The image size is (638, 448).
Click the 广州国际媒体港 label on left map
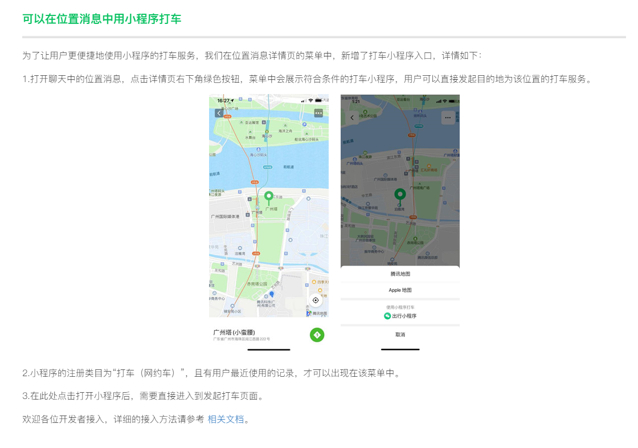[225, 216]
